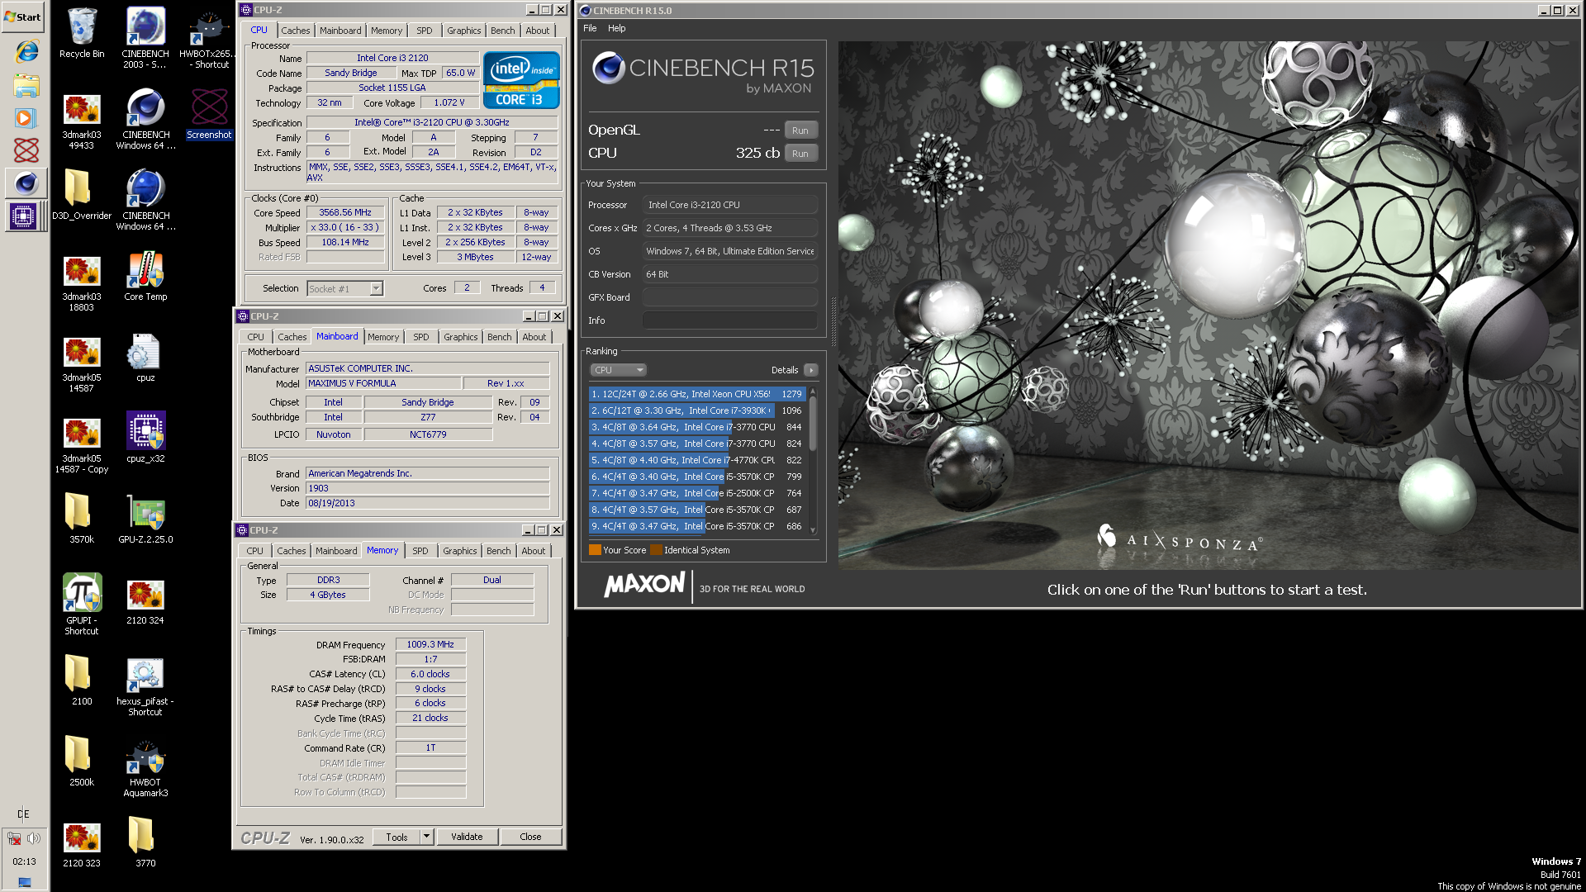This screenshot has height=892, width=1586.
Task: Launch the cpuz desktop icon
Action: tap(145, 357)
